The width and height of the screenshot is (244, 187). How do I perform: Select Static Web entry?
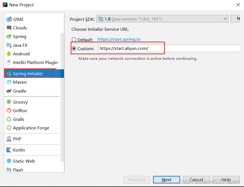coord(32,161)
